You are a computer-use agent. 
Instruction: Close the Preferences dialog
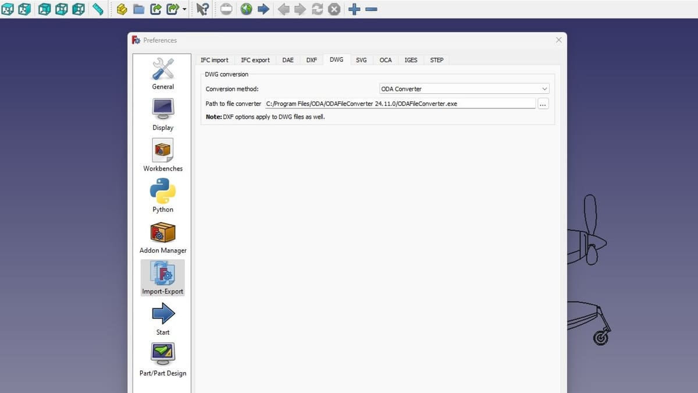(558, 40)
